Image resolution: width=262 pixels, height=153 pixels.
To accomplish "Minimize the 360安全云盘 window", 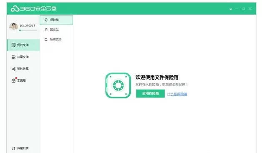I will point(237,9).
